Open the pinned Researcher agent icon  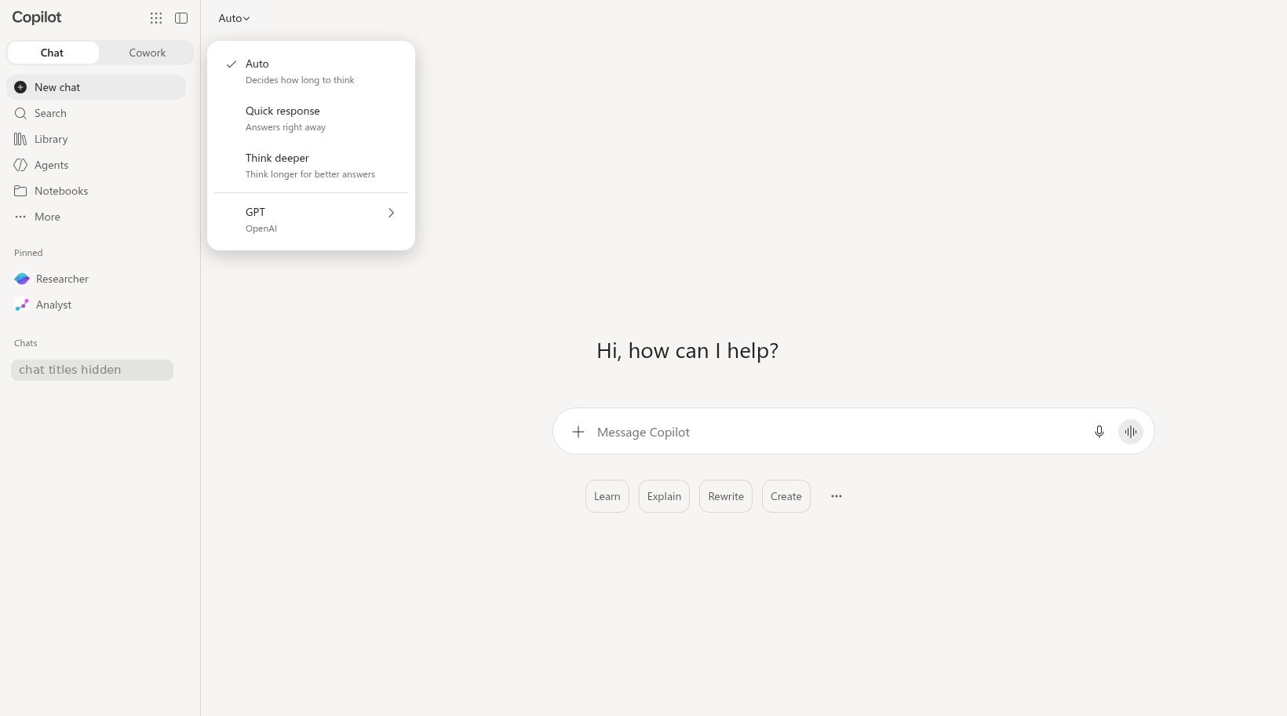[x=22, y=279]
